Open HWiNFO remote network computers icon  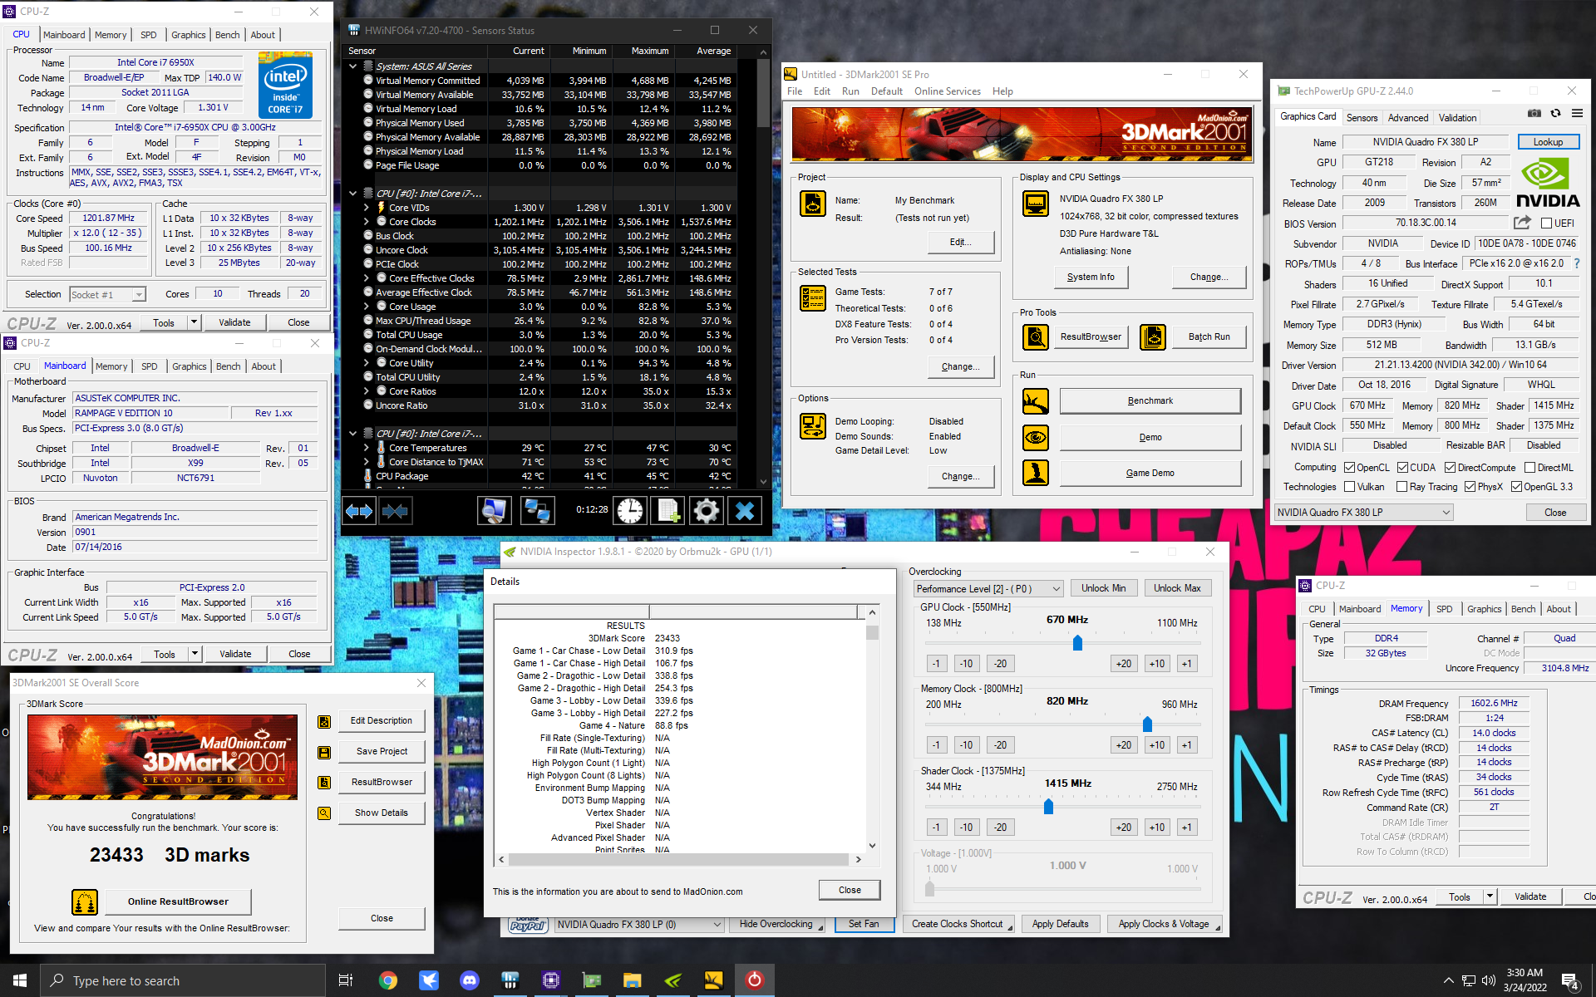(537, 511)
